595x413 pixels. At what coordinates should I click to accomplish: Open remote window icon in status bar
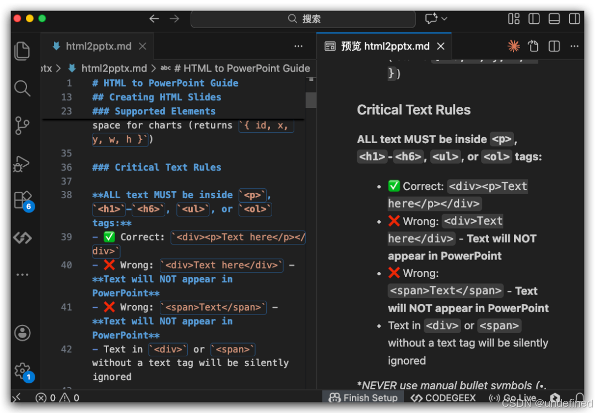click(17, 398)
